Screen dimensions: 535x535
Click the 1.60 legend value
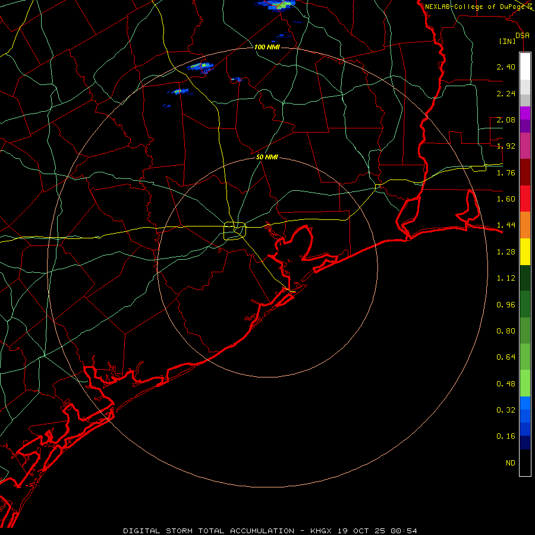coord(506,199)
